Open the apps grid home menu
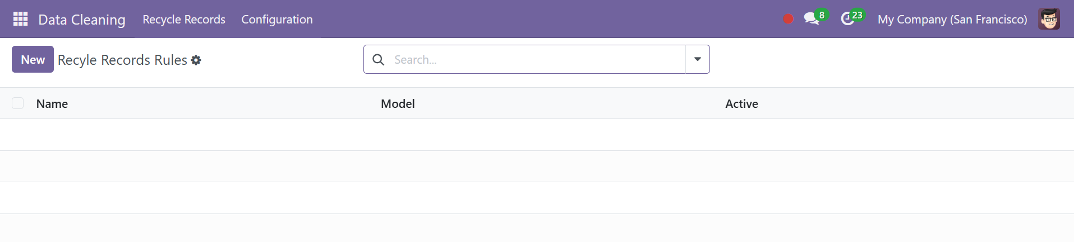Viewport: 1074px width, 242px height. pyautogui.click(x=20, y=19)
